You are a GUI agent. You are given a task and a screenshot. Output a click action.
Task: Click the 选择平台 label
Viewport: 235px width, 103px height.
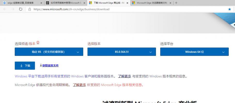coord(167,44)
